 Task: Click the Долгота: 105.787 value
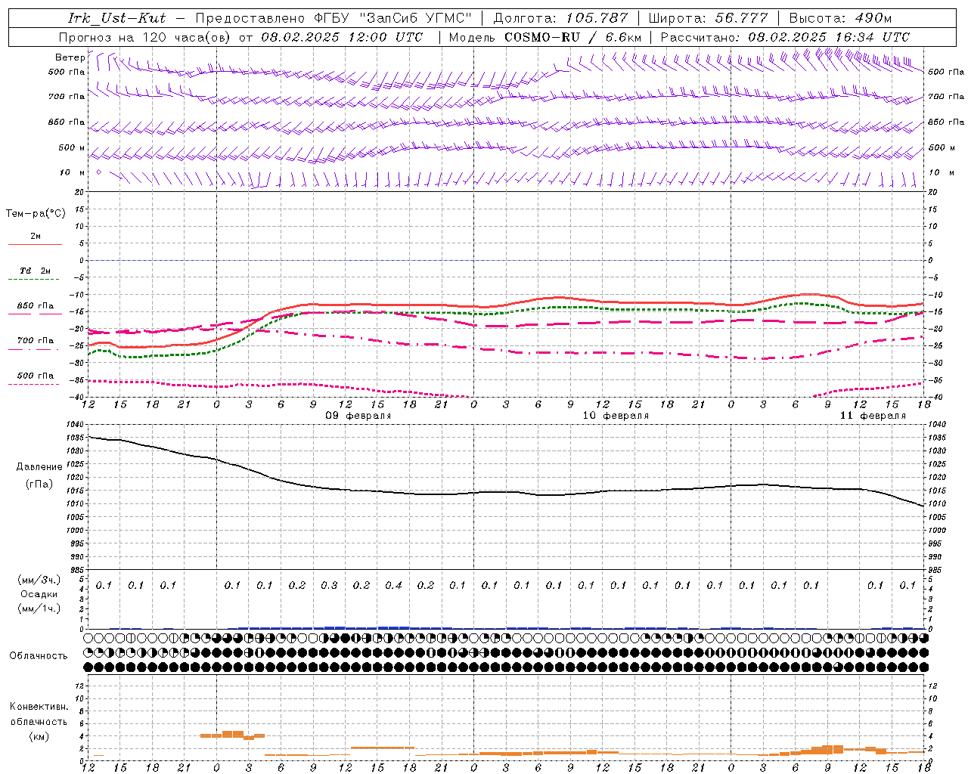click(x=561, y=18)
